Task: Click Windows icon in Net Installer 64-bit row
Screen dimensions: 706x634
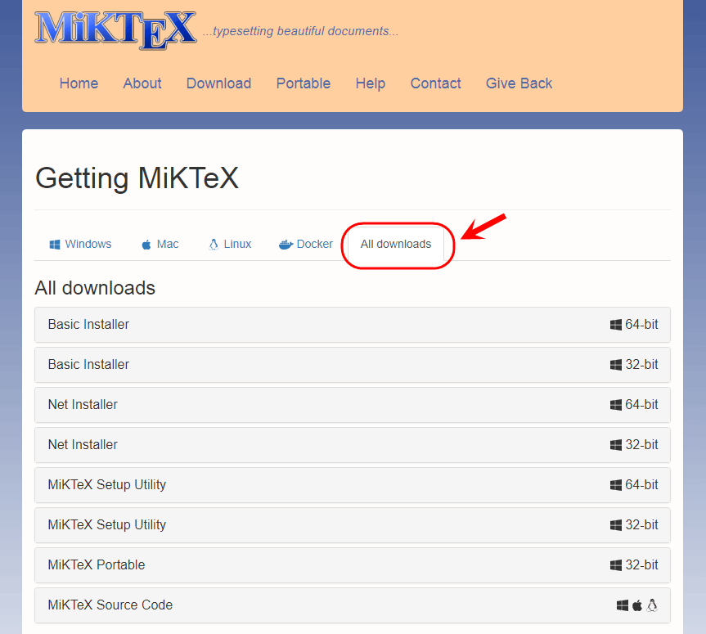Action: pos(615,405)
